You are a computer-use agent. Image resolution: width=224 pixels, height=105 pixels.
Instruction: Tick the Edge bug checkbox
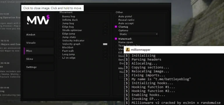60,27
